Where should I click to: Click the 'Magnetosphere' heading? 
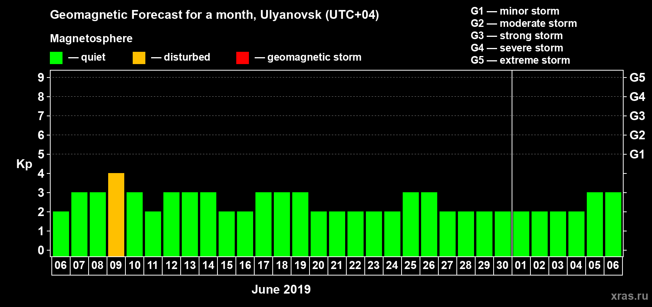coord(91,38)
